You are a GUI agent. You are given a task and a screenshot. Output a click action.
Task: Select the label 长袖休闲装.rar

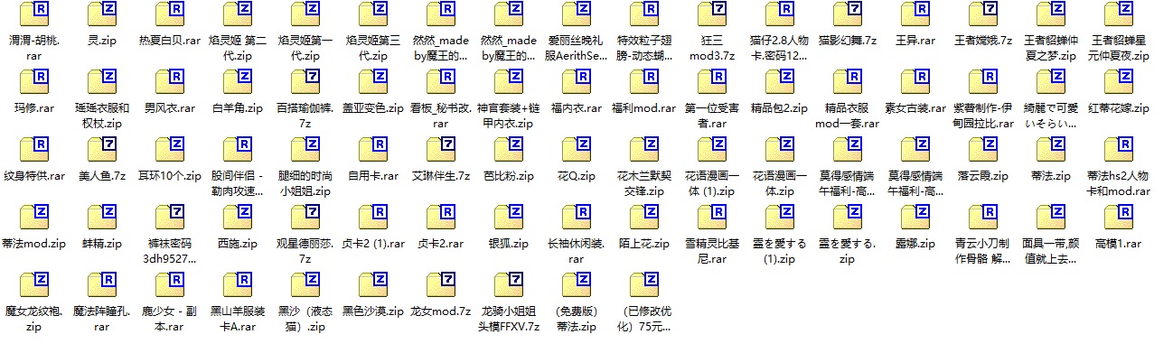pos(577,251)
